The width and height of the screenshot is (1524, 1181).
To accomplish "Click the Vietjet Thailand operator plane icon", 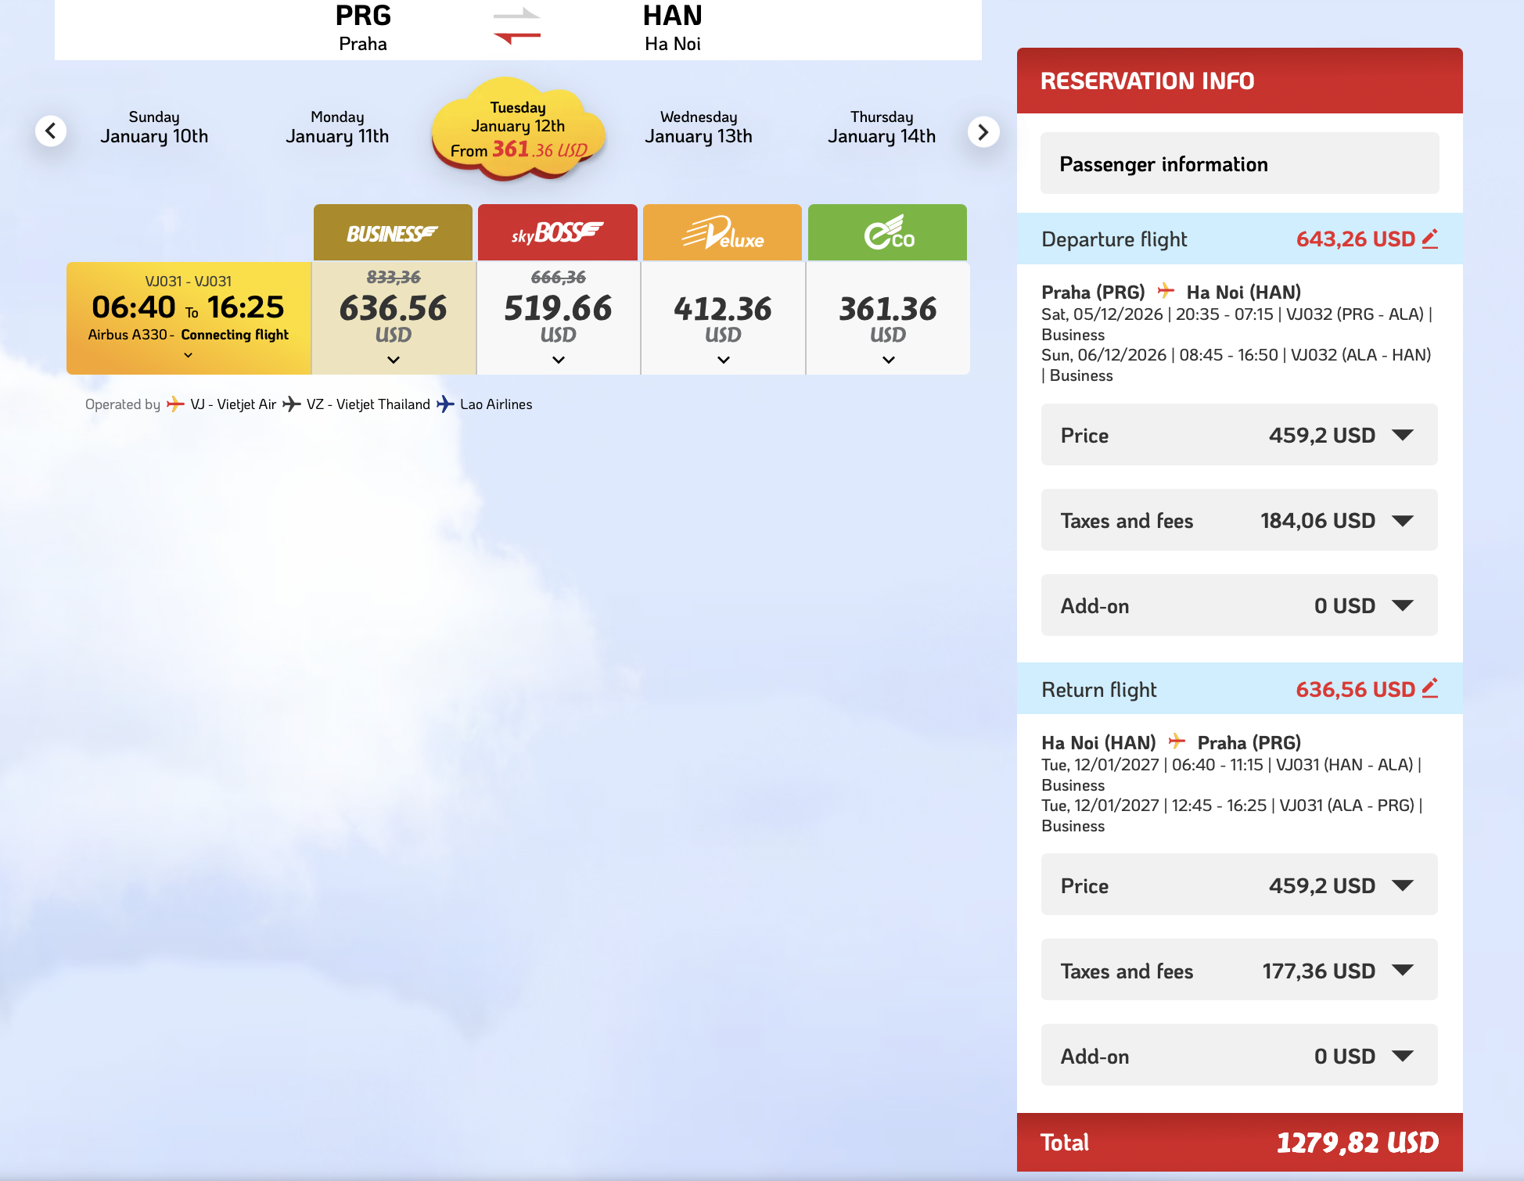I will [292, 404].
